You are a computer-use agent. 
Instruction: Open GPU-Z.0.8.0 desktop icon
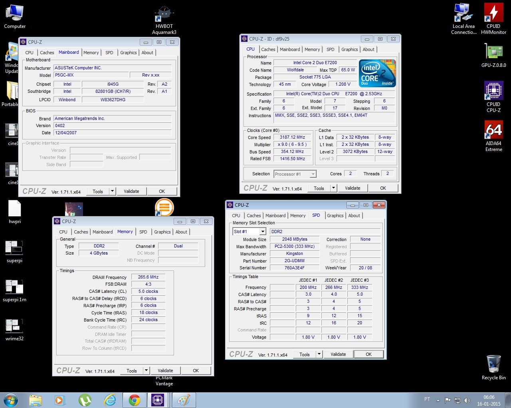pos(493,55)
